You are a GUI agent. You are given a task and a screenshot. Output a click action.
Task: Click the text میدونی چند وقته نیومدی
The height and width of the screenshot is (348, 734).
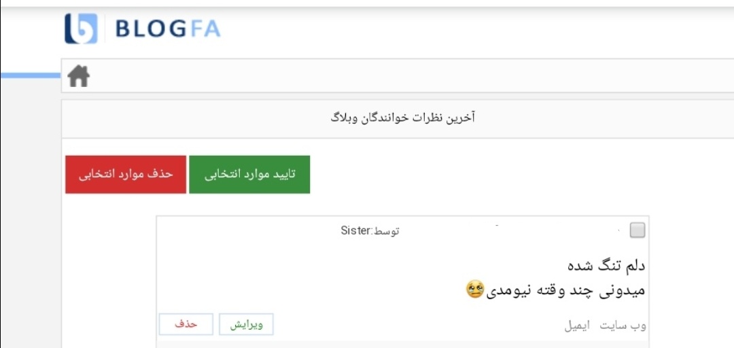565,290
